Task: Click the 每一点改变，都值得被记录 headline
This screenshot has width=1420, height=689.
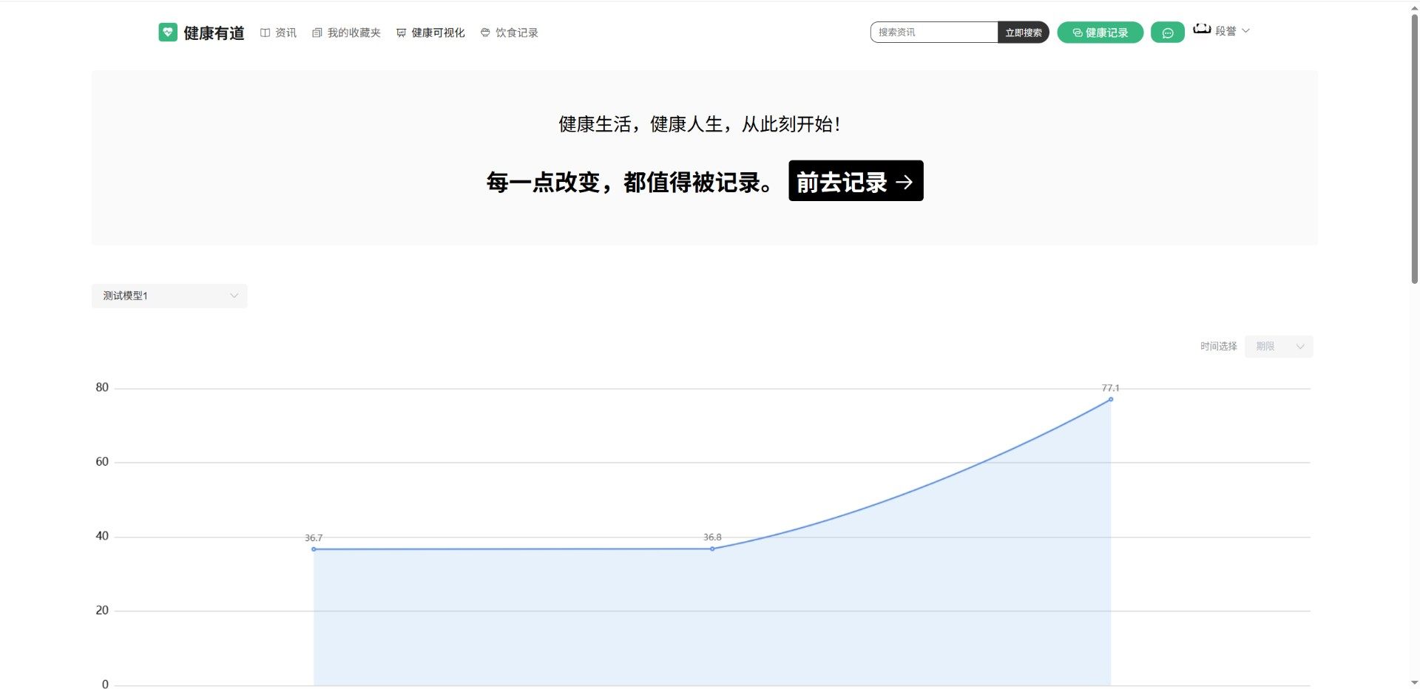Action: [x=629, y=182]
